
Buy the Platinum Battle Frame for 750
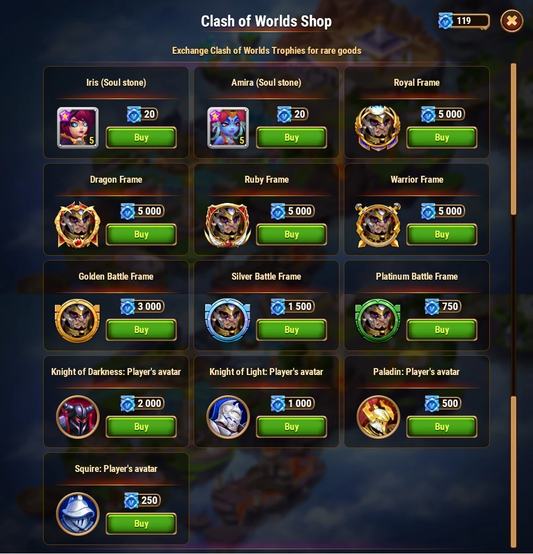click(x=442, y=330)
